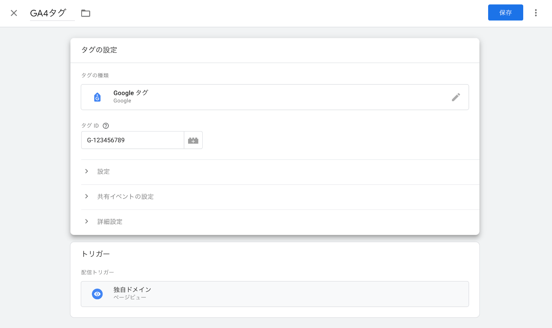
Task: Click the タグの設定 heading
Action: click(99, 50)
